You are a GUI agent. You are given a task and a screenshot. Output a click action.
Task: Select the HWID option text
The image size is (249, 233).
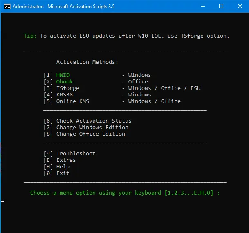pos(63,75)
